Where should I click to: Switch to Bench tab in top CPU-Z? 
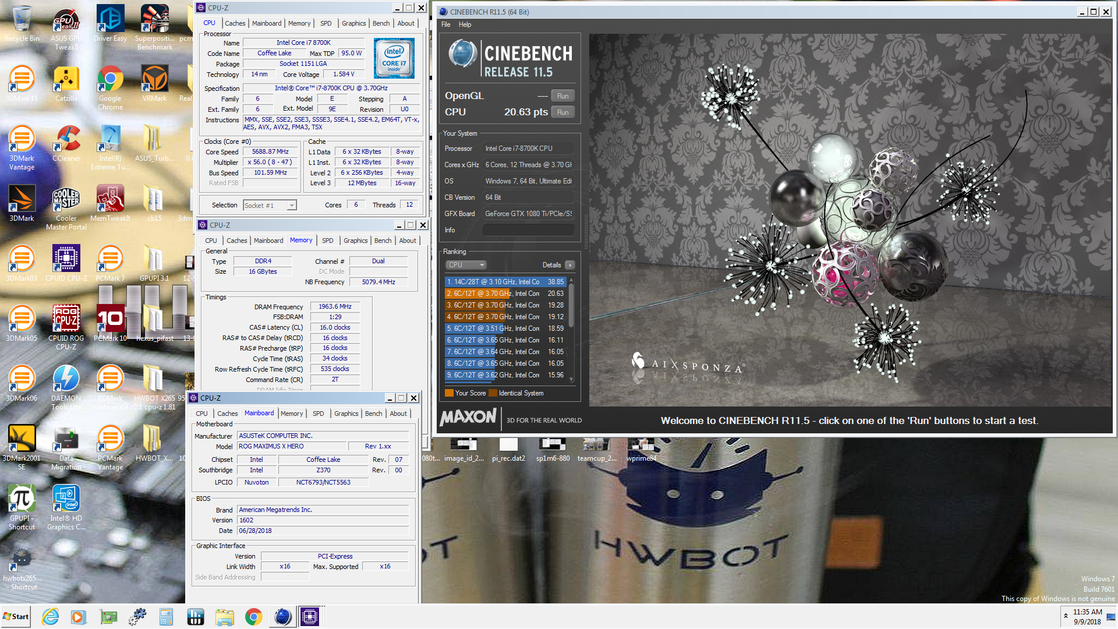coord(381,23)
